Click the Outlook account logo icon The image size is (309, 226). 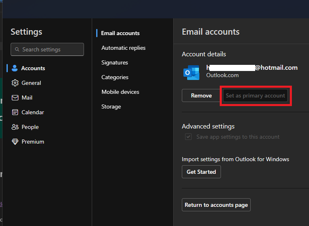click(x=191, y=72)
